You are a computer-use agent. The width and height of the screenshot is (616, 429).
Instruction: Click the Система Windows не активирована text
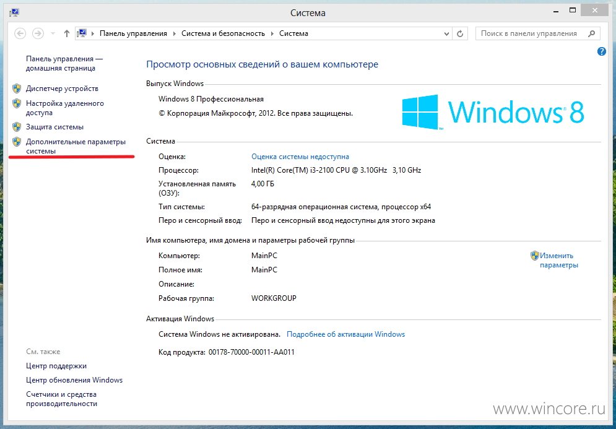[219, 334]
